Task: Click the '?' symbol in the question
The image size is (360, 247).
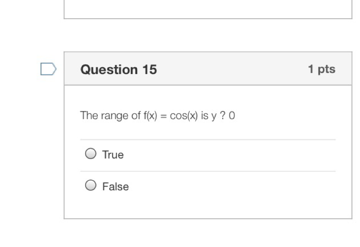Action: click(x=222, y=116)
